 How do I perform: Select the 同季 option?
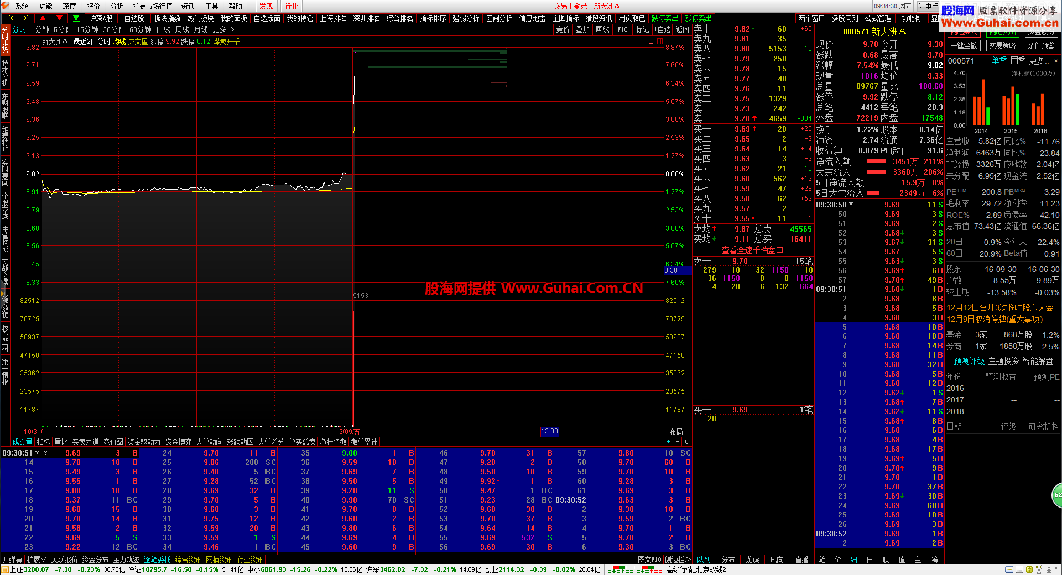(x=1018, y=60)
